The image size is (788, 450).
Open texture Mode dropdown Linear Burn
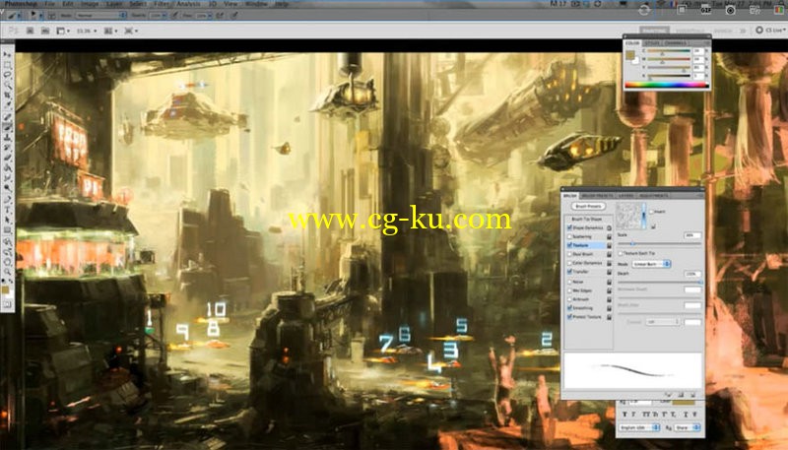(x=651, y=264)
